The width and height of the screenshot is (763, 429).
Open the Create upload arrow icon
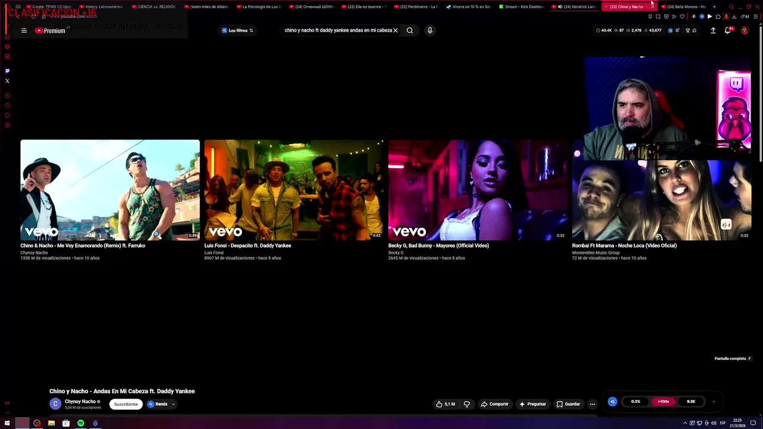[x=713, y=30]
